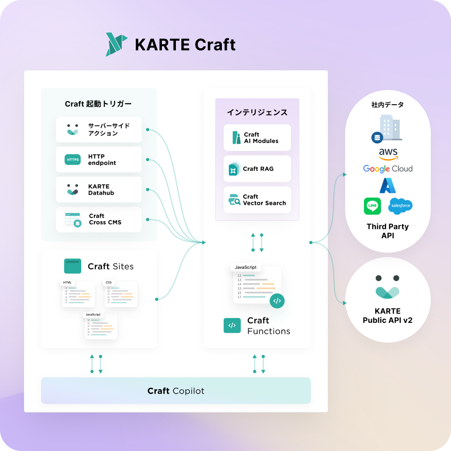This screenshot has height=451, width=451.
Task: Select the KARTE Datahub card
Action: (99, 189)
